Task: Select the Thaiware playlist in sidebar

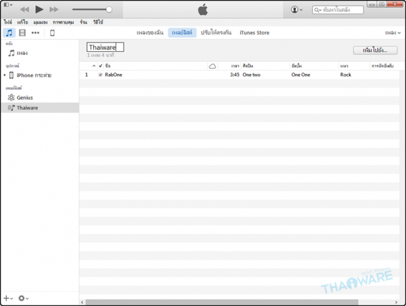Action: coord(39,108)
